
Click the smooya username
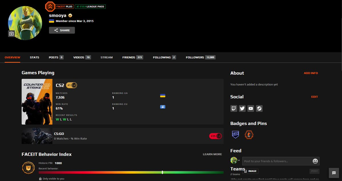pyautogui.click(x=58, y=15)
